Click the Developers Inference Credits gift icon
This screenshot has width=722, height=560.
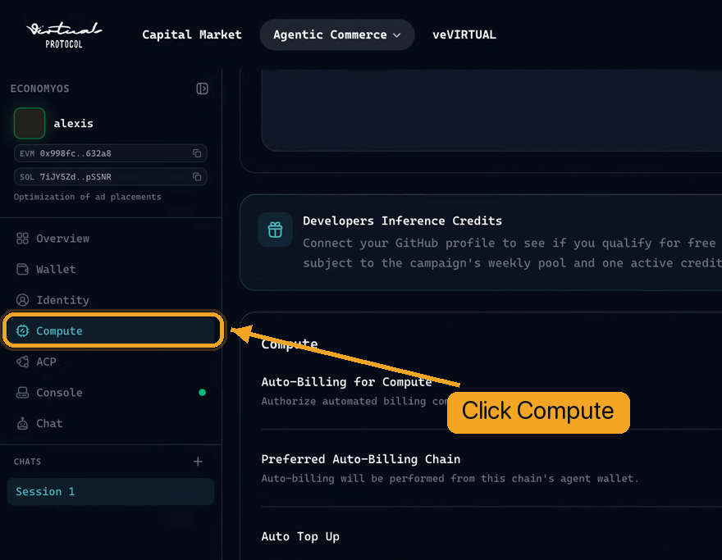(276, 230)
